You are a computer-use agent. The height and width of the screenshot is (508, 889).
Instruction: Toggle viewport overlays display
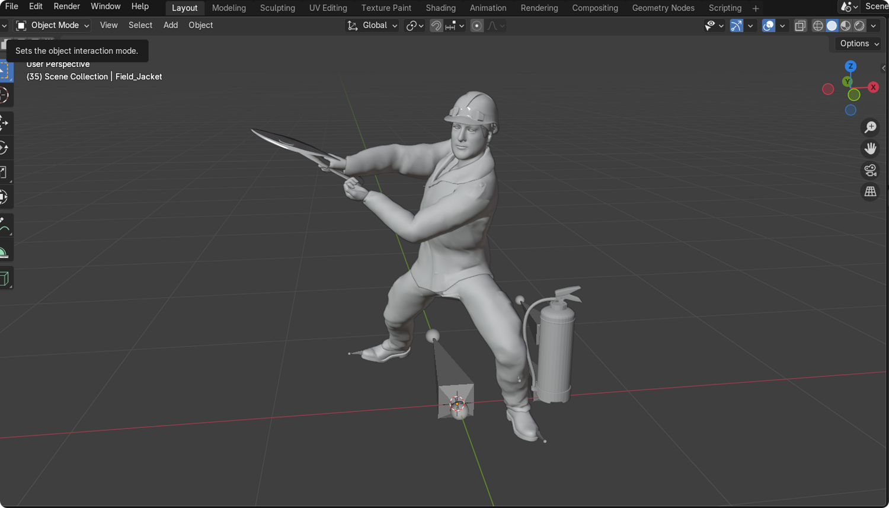(x=768, y=25)
